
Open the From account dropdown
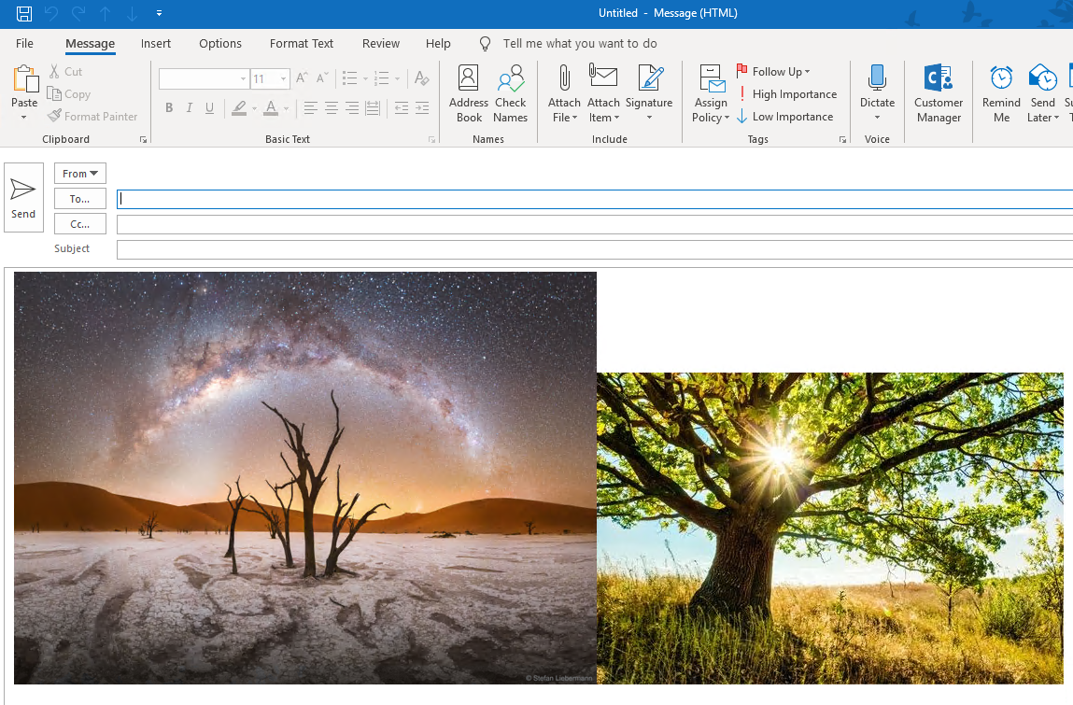point(80,174)
